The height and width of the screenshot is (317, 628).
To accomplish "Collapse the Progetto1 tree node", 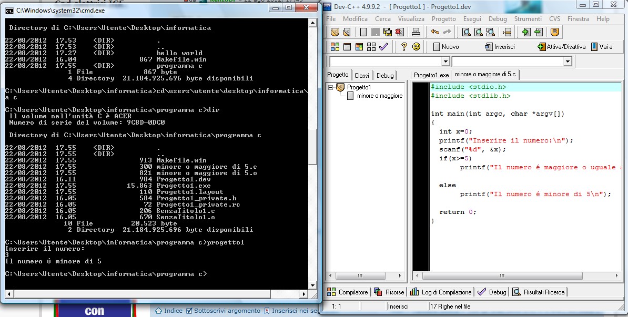I will pyautogui.click(x=331, y=87).
